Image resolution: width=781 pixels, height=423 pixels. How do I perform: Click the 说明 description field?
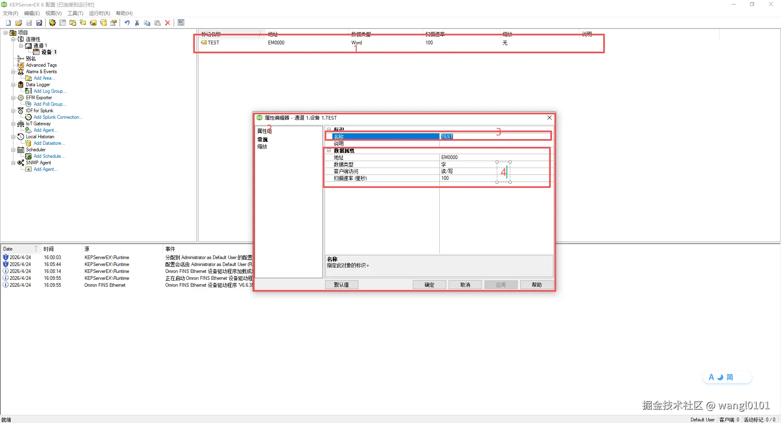point(495,144)
